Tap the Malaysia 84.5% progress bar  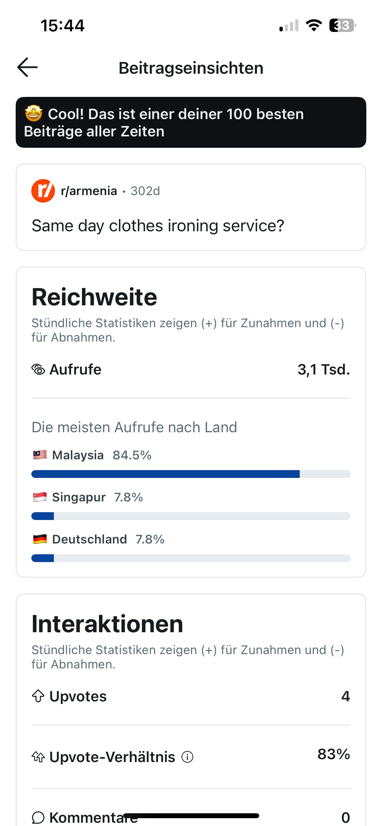(191, 474)
